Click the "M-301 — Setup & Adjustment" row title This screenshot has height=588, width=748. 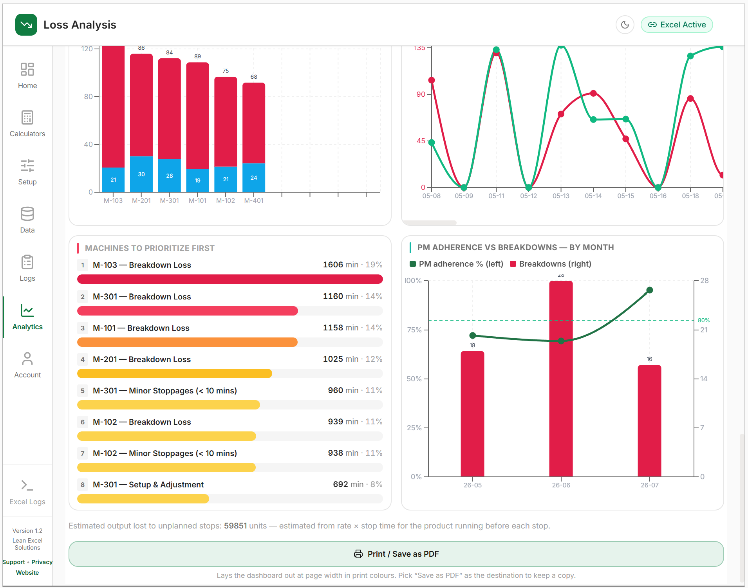click(x=148, y=485)
